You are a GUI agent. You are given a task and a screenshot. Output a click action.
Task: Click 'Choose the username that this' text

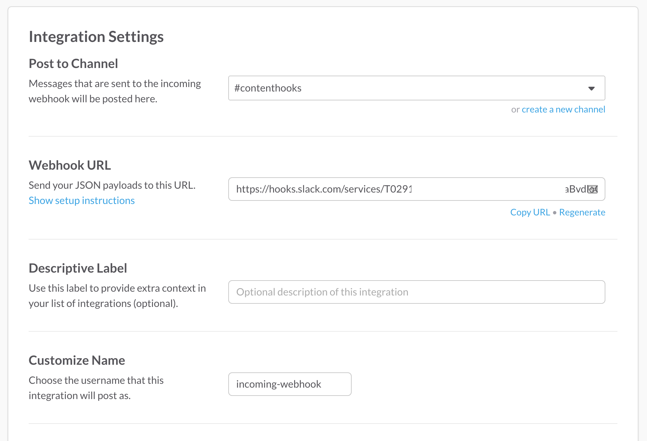pyautogui.click(x=96, y=380)
